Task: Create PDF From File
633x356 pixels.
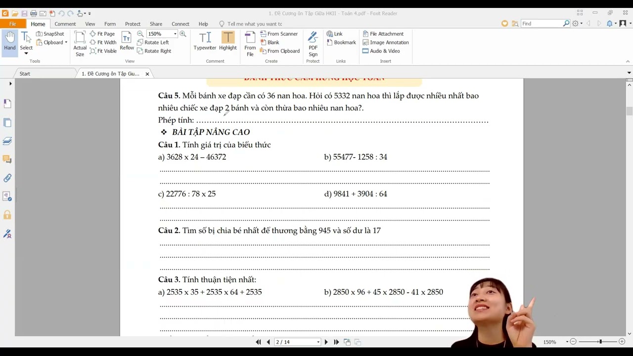Action: 250,44
